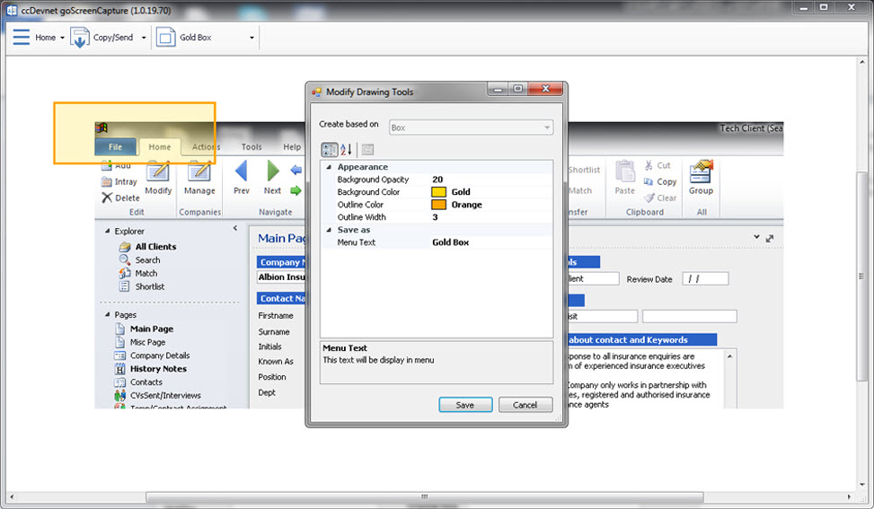This screenshot has height=509, width=874.
Task: Collapse the Save as property section
Action: point(328,230)
